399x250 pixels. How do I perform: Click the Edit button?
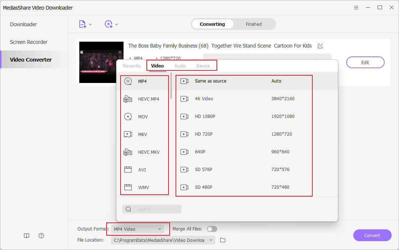tap(365, 62)
